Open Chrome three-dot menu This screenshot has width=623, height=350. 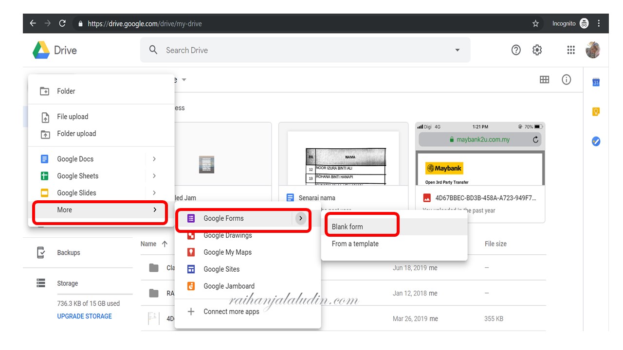pyautogui.click(x=599, y=23)
